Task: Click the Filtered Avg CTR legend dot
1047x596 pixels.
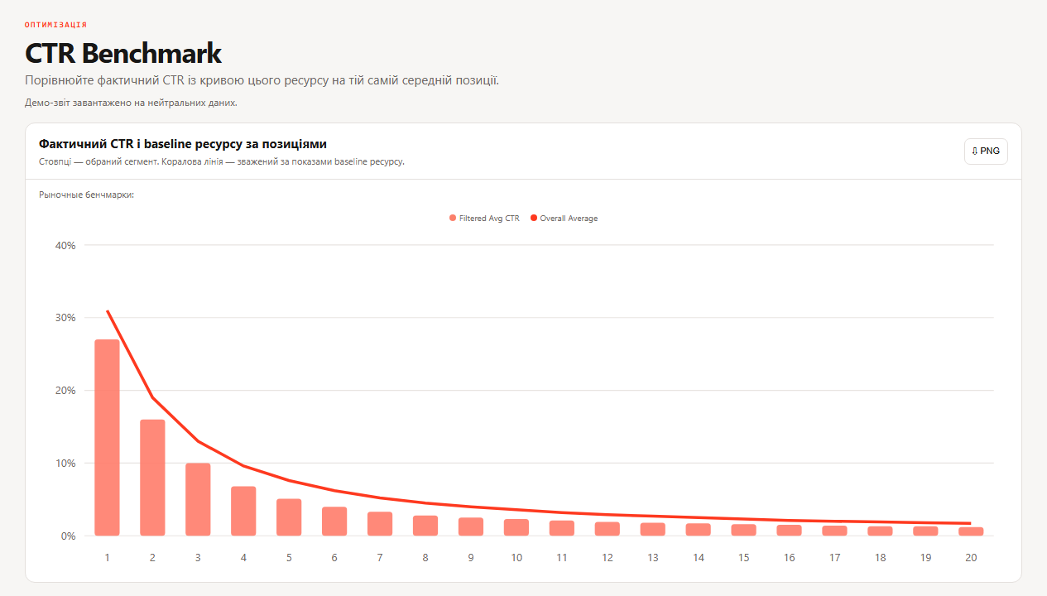Action: tap(453, 219)
